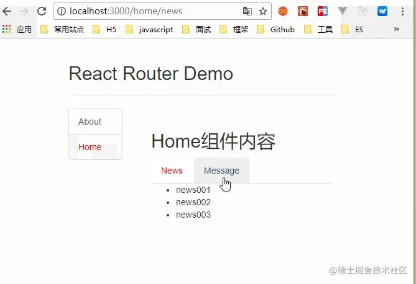Click the Home组件内容 heading

[213, 141]
